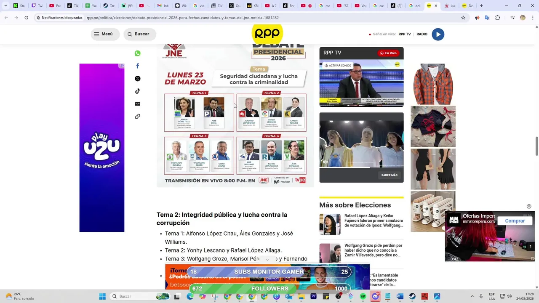Image resolution: width=539 pixels, height=303 pixels.
Task: Open Microsoft Edge from taskbar
Action: [190, 296]
